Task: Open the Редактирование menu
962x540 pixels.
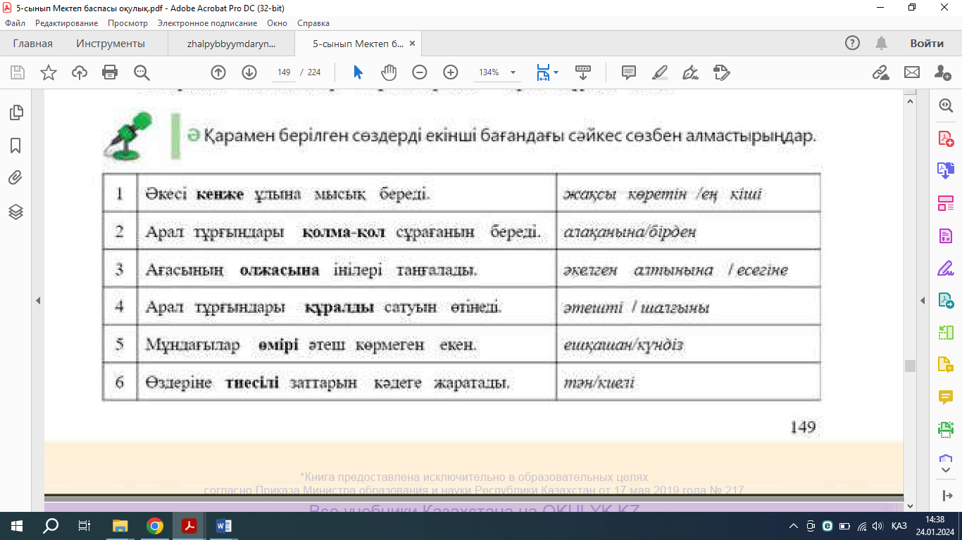Action: click(66, 23)
